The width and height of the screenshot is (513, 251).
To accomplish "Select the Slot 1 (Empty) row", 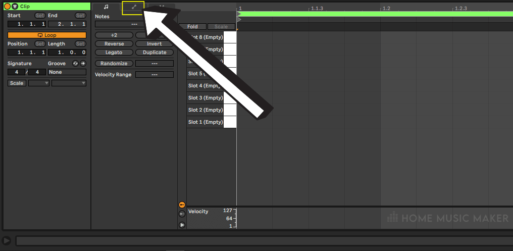I will pos(205,122).
